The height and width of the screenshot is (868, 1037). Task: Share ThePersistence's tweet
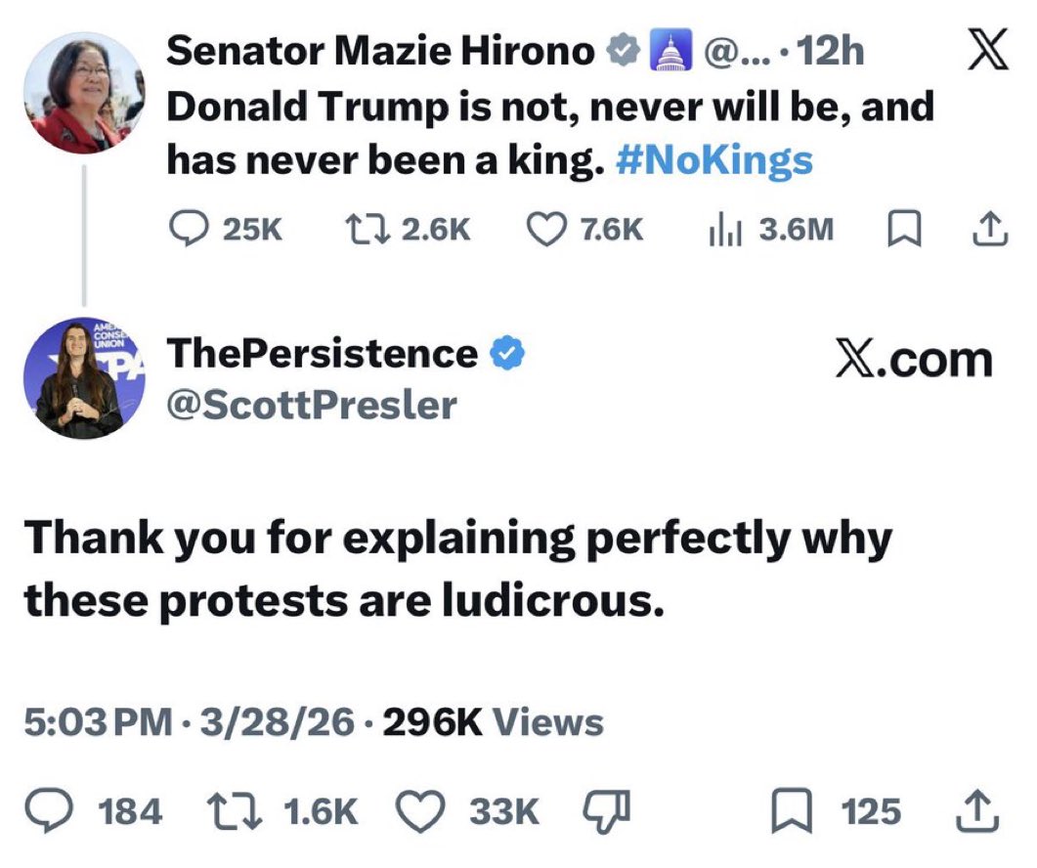[982, 811]
